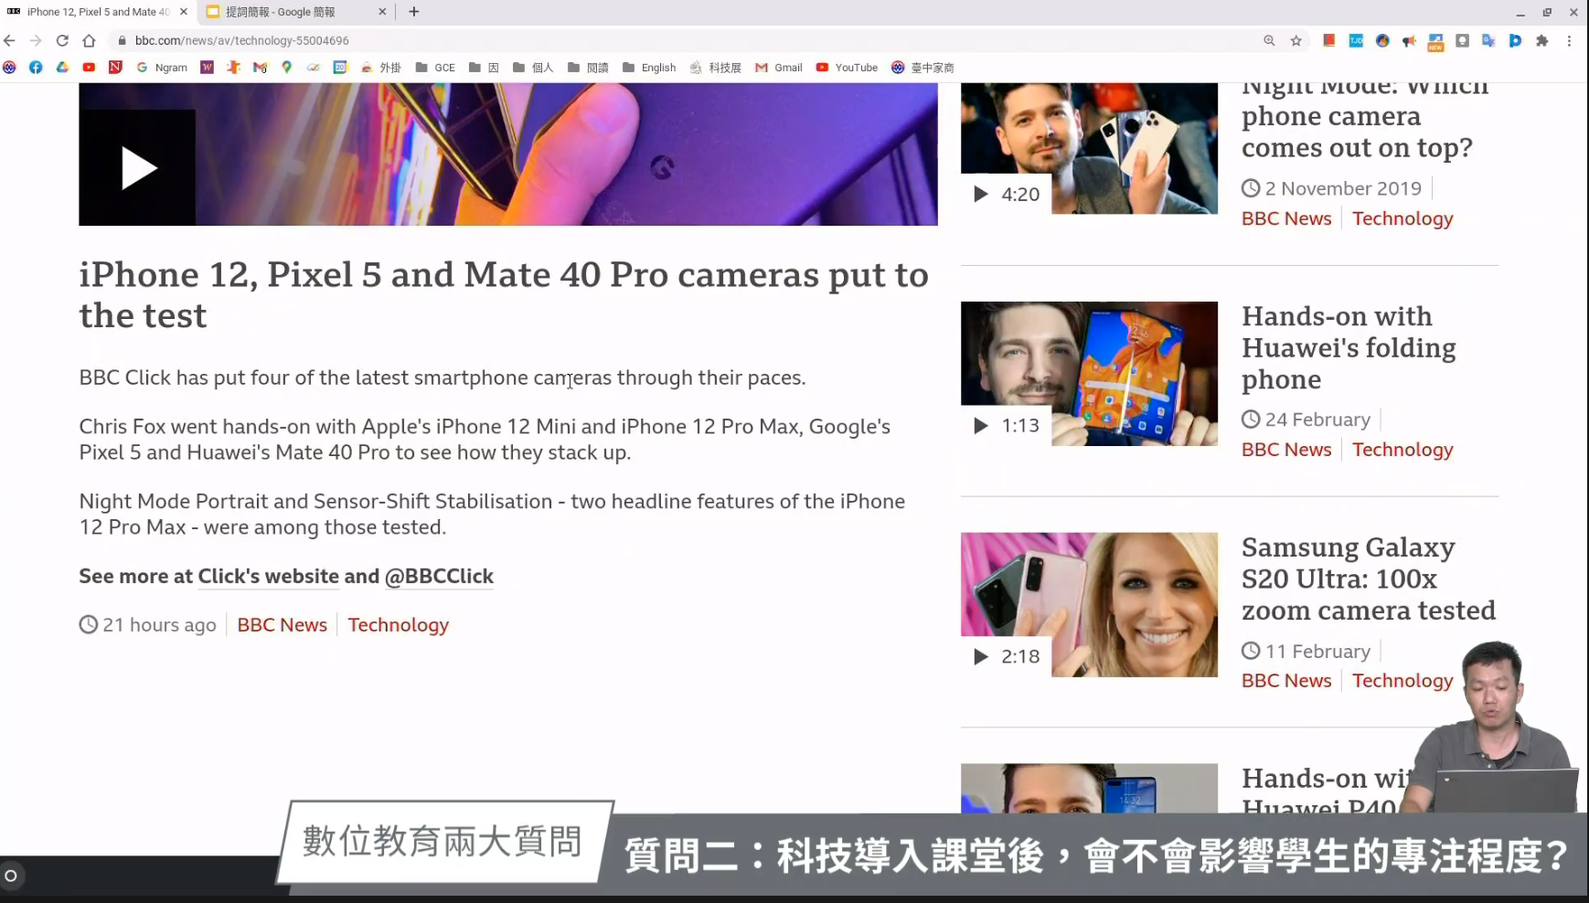
Task: Play the iPhone 12 cameras video
Action: tap(137, 168)
